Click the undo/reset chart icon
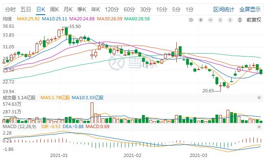Image resolution: width=264 pixels, height=161 pixels. click(x=191, y=20)
